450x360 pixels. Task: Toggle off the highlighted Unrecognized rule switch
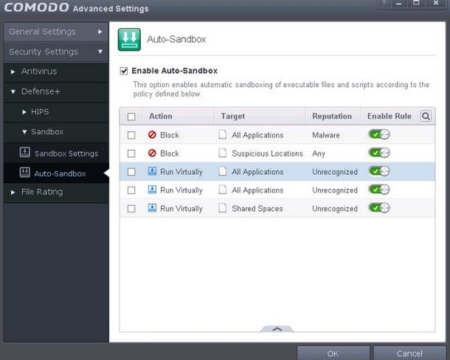pyautogui.click(x=379, y=171)
